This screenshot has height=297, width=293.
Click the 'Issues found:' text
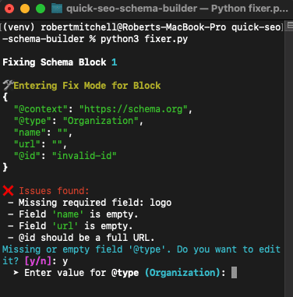54,191
